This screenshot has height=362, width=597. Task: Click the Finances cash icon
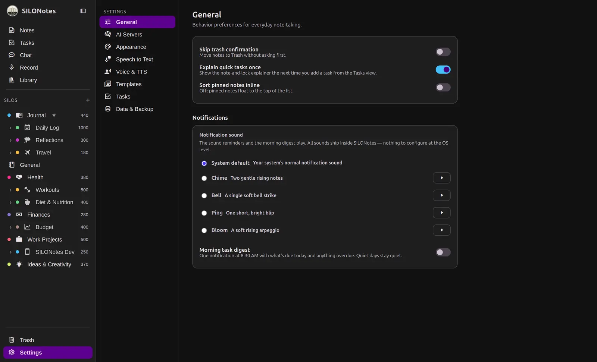19,214
